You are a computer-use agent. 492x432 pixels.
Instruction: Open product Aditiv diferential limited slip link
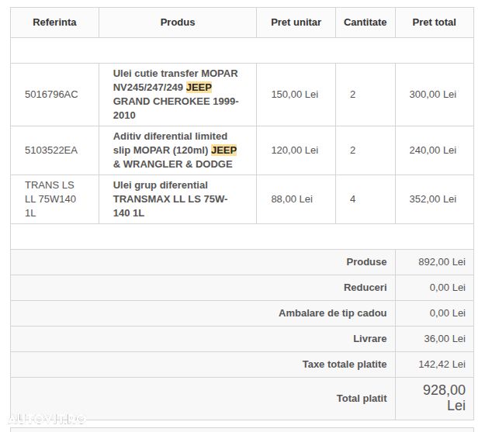(175, 150)
